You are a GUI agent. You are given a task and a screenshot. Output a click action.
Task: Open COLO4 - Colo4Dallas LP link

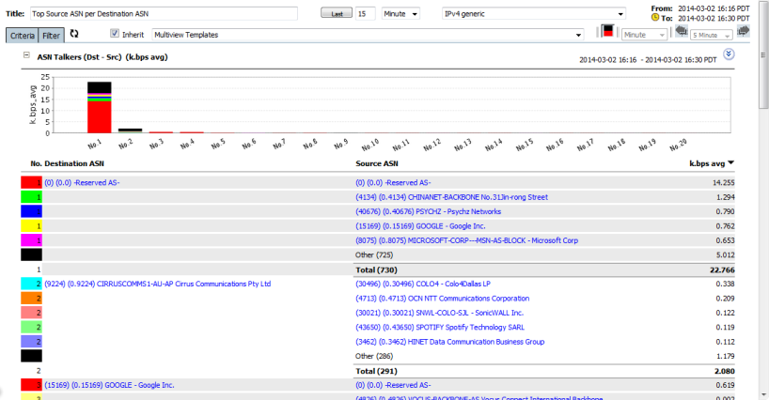(x=423, y=284)
